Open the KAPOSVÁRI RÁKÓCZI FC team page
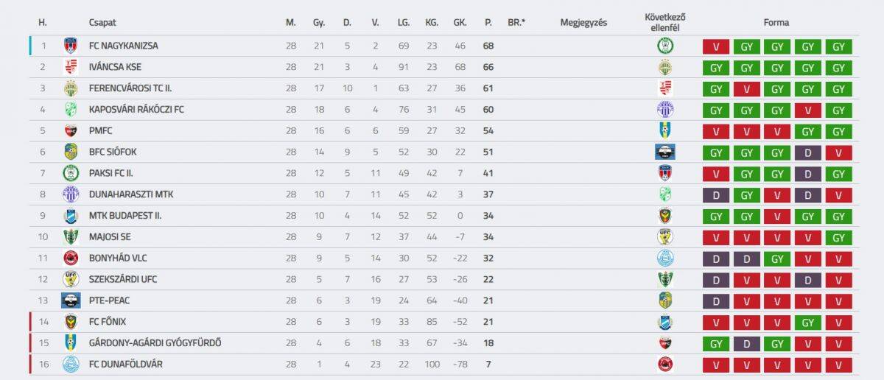The height and width of the screenshot is (380, 884). 136,110
